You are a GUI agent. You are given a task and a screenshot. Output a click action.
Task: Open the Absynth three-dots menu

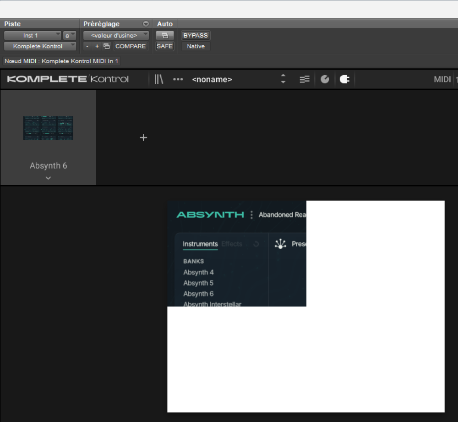tap(251, 215)
